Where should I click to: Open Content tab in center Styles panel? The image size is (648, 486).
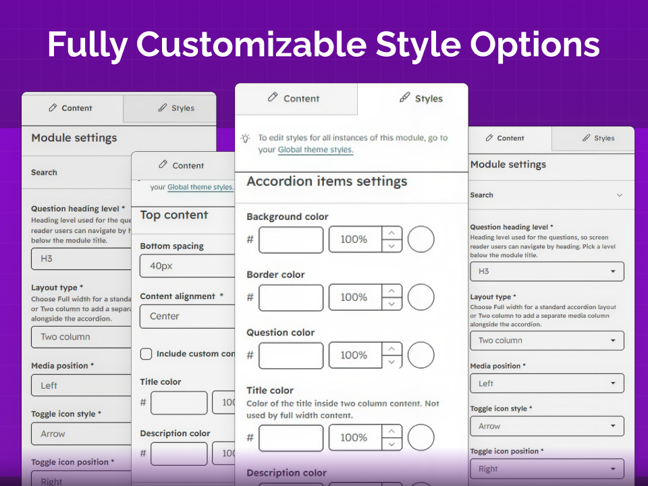[x=296, y=99]
